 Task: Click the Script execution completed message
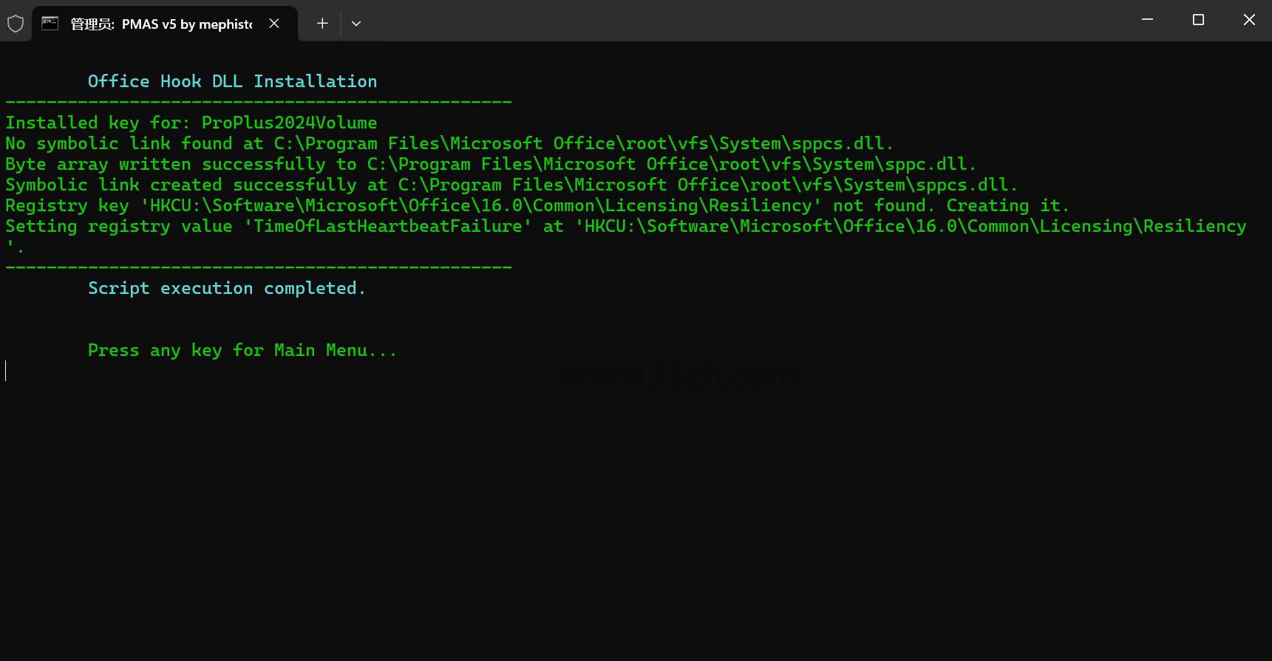tap(227, 288)
